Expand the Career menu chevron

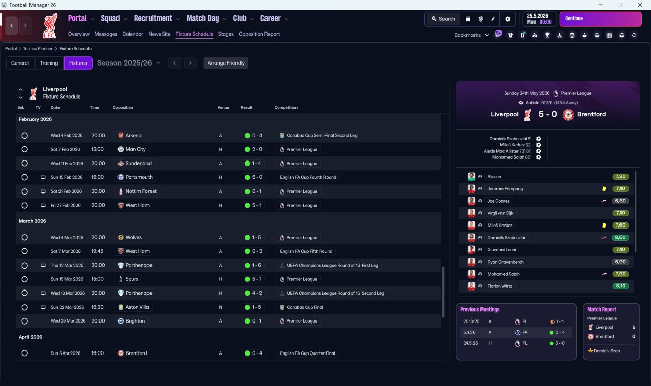[x=286, y=19]
